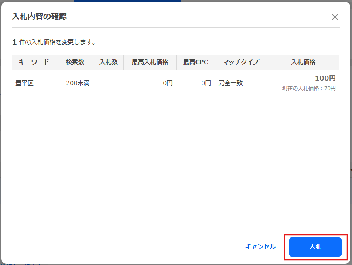This screenshot has width=352, height=265.
Task: Click the キャンセル link
Action: (x=260, y=247)
